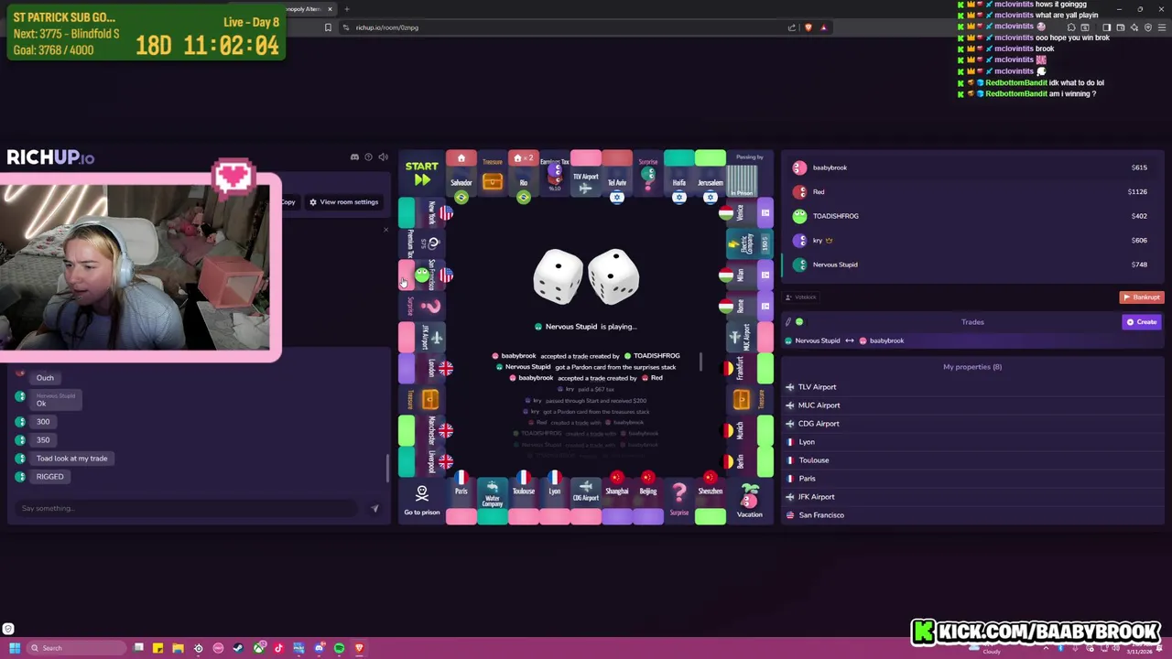Open File Explorer from the taskbar
1172x659 pixels.
coord(178,648)
